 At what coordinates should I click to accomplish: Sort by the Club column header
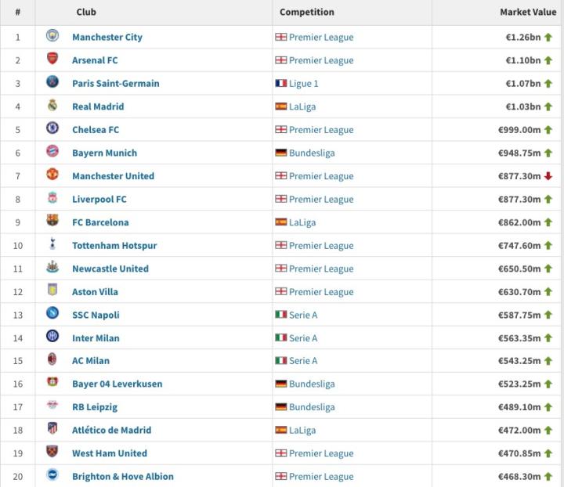point(86,13)
